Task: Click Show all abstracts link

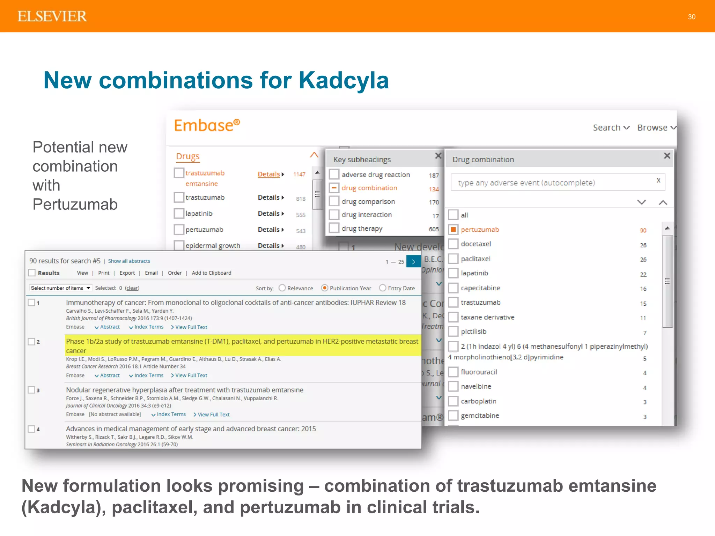Action: click(129, 261)
